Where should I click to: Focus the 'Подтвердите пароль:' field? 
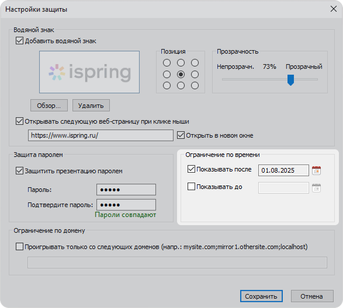coord(126,205)
